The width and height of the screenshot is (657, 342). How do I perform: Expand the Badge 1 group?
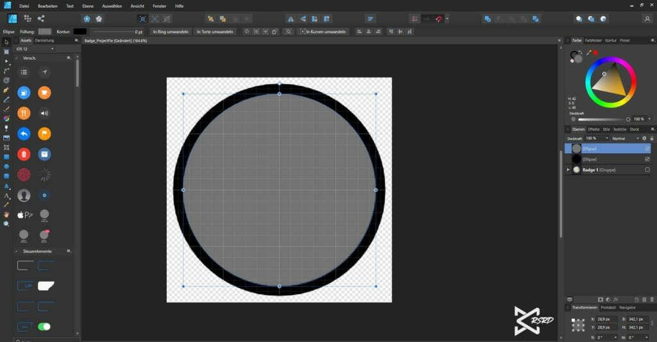(x=568, y=170)
